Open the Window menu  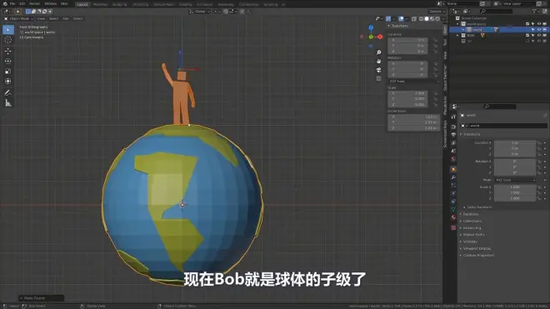[51, 3]
